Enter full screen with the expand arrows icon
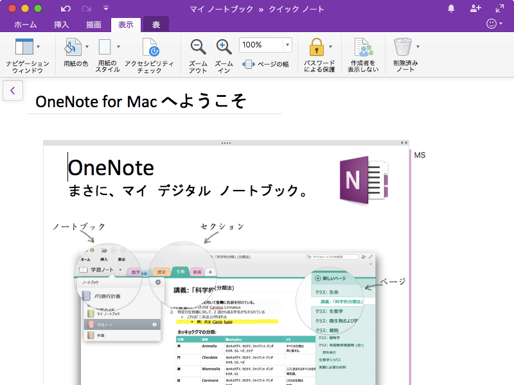This screenshot has width=514, height=385. tap(500, 8)
